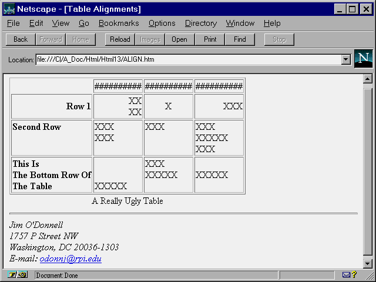Open the Bookmarks menu
This screenshot has width=376, height=282.
[119, 23]
